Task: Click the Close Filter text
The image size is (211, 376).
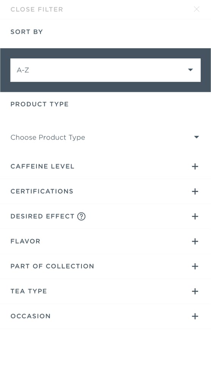Action: click(x=37, y=9)
